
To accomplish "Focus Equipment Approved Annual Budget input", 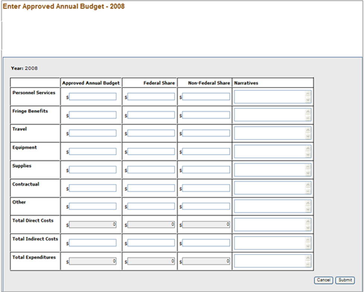I will (x=92, y=152).
